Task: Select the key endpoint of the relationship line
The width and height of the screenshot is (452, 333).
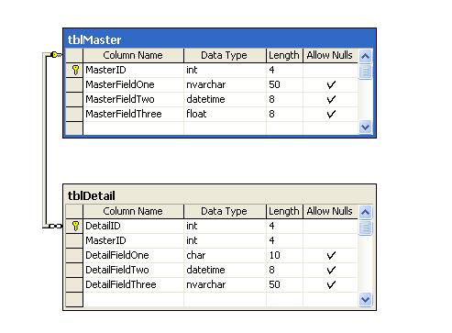Action: point(57,55)
